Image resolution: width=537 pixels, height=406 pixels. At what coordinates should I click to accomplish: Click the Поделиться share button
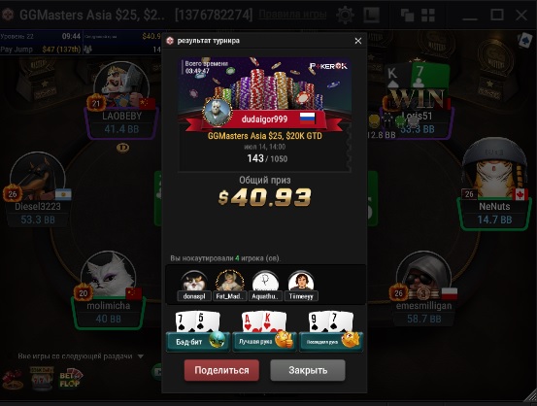(221, 370)
